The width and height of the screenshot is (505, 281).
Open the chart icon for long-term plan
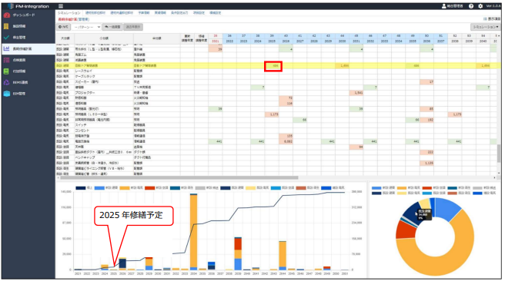tap(6, 48)
